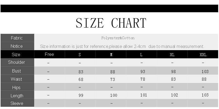The width and height of the screenshot is (219, 109).
Task: Click the M size column header
Action: (111, 55)
